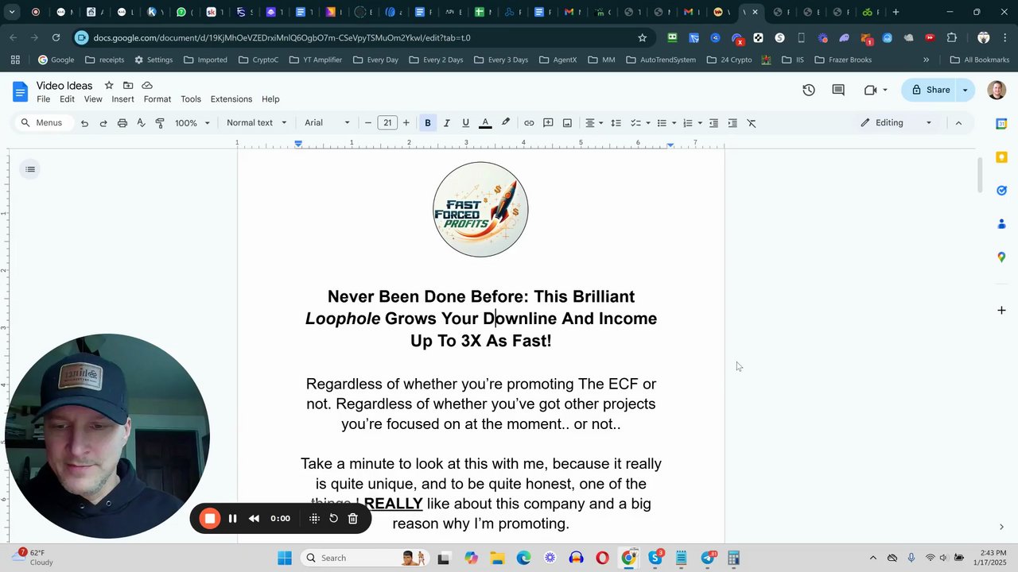This screenshot has height=572, width=1018.
Task: Open the Google bookmark
Action: (56, 60)
